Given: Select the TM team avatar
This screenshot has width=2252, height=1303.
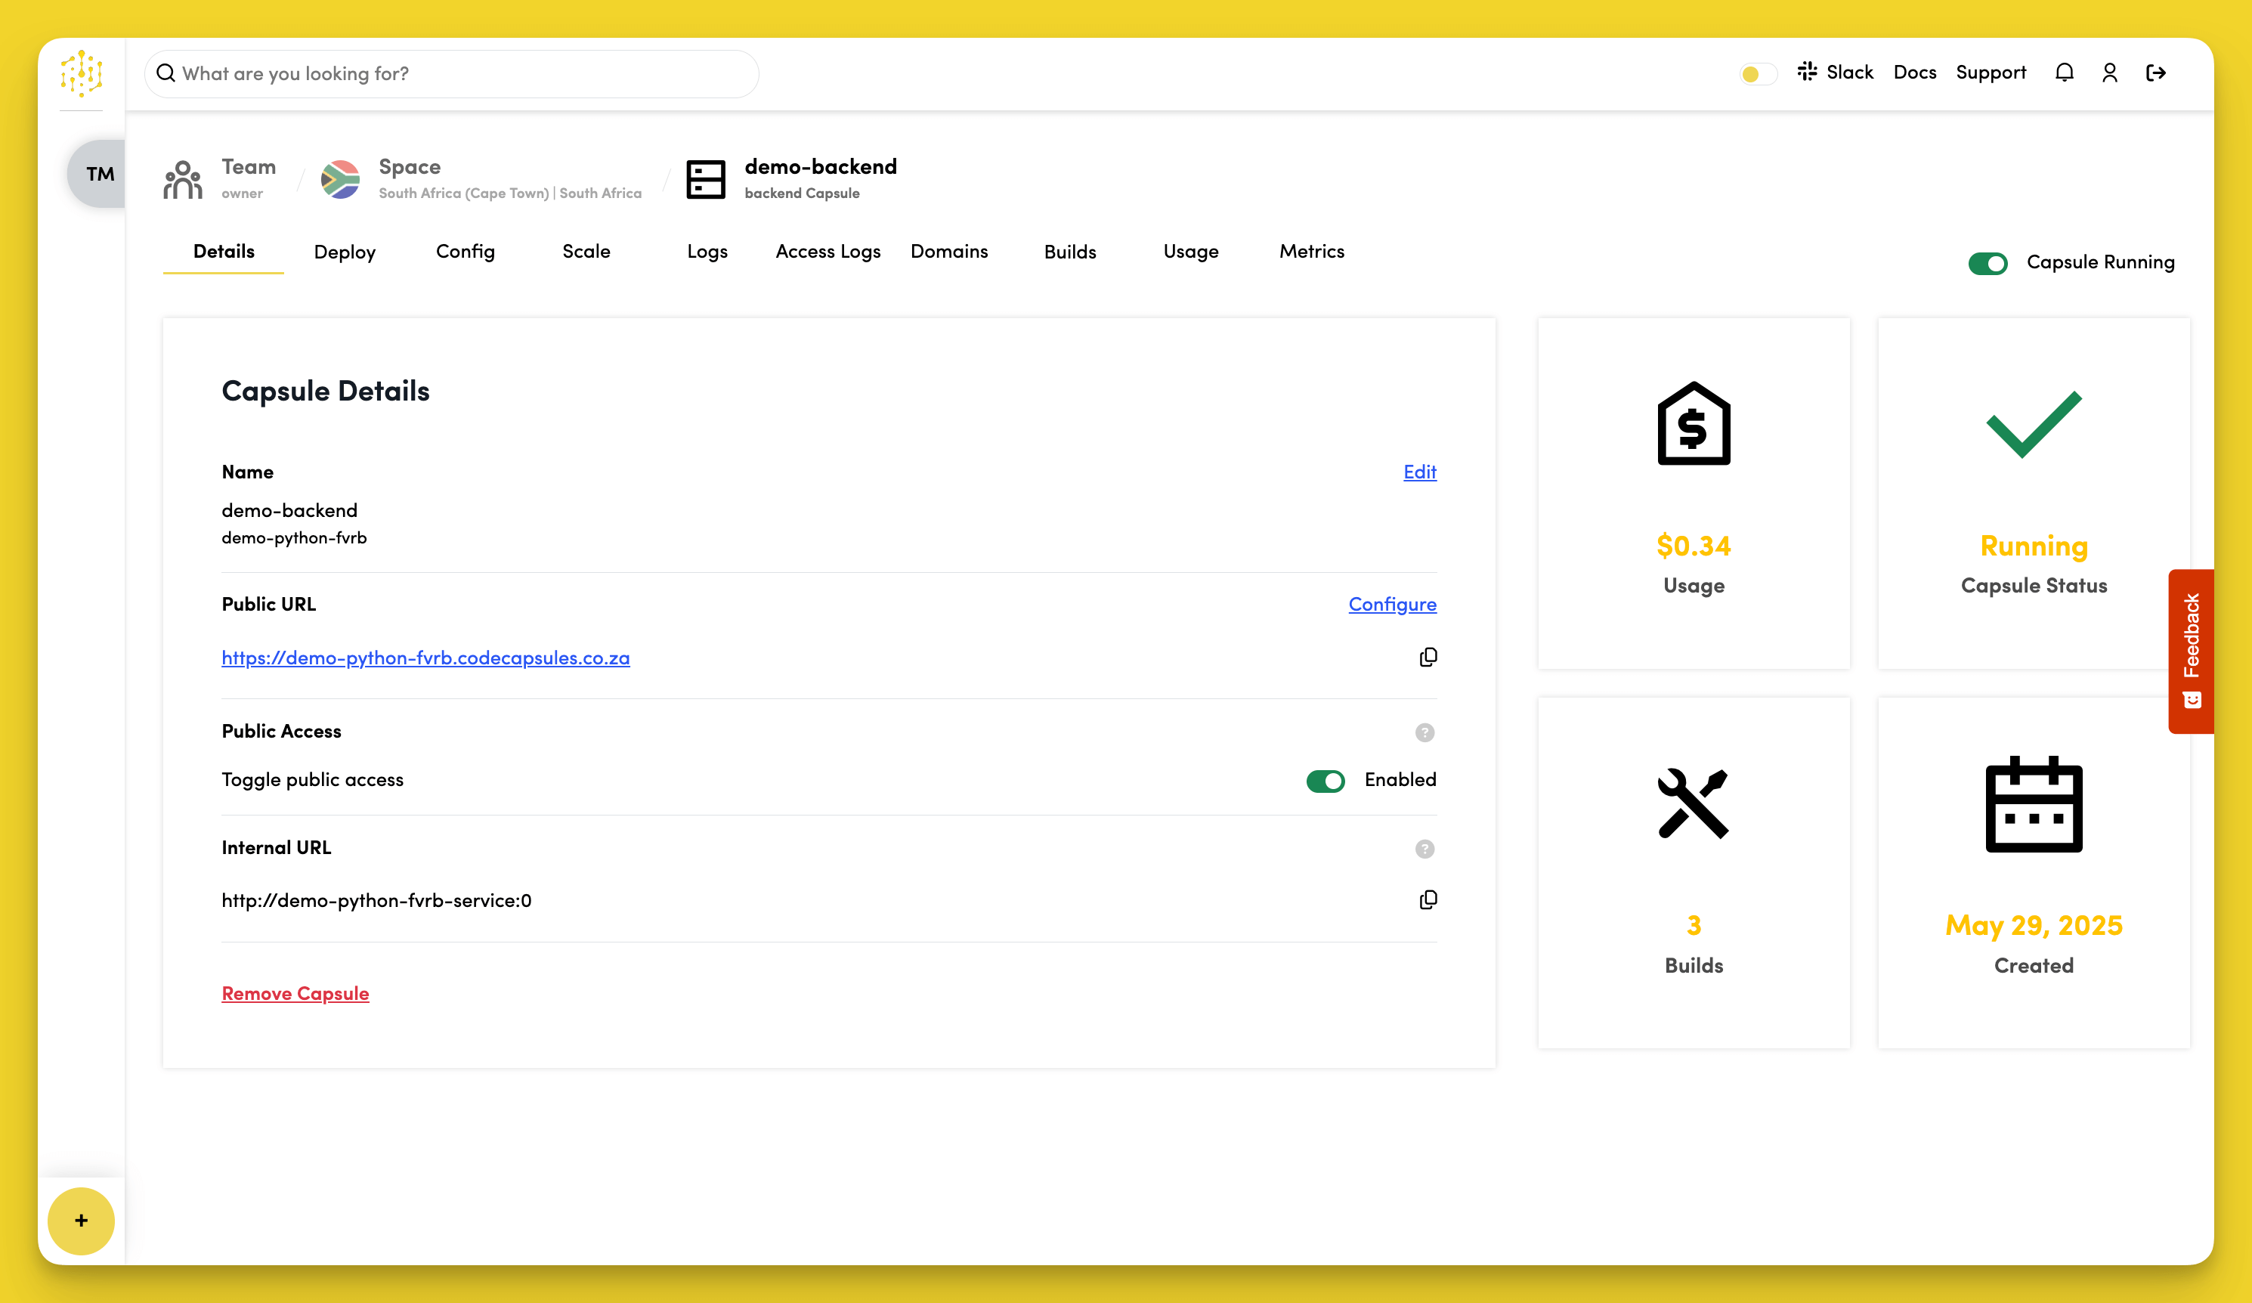Looking at the screenshot, I should tap(99, 173).
